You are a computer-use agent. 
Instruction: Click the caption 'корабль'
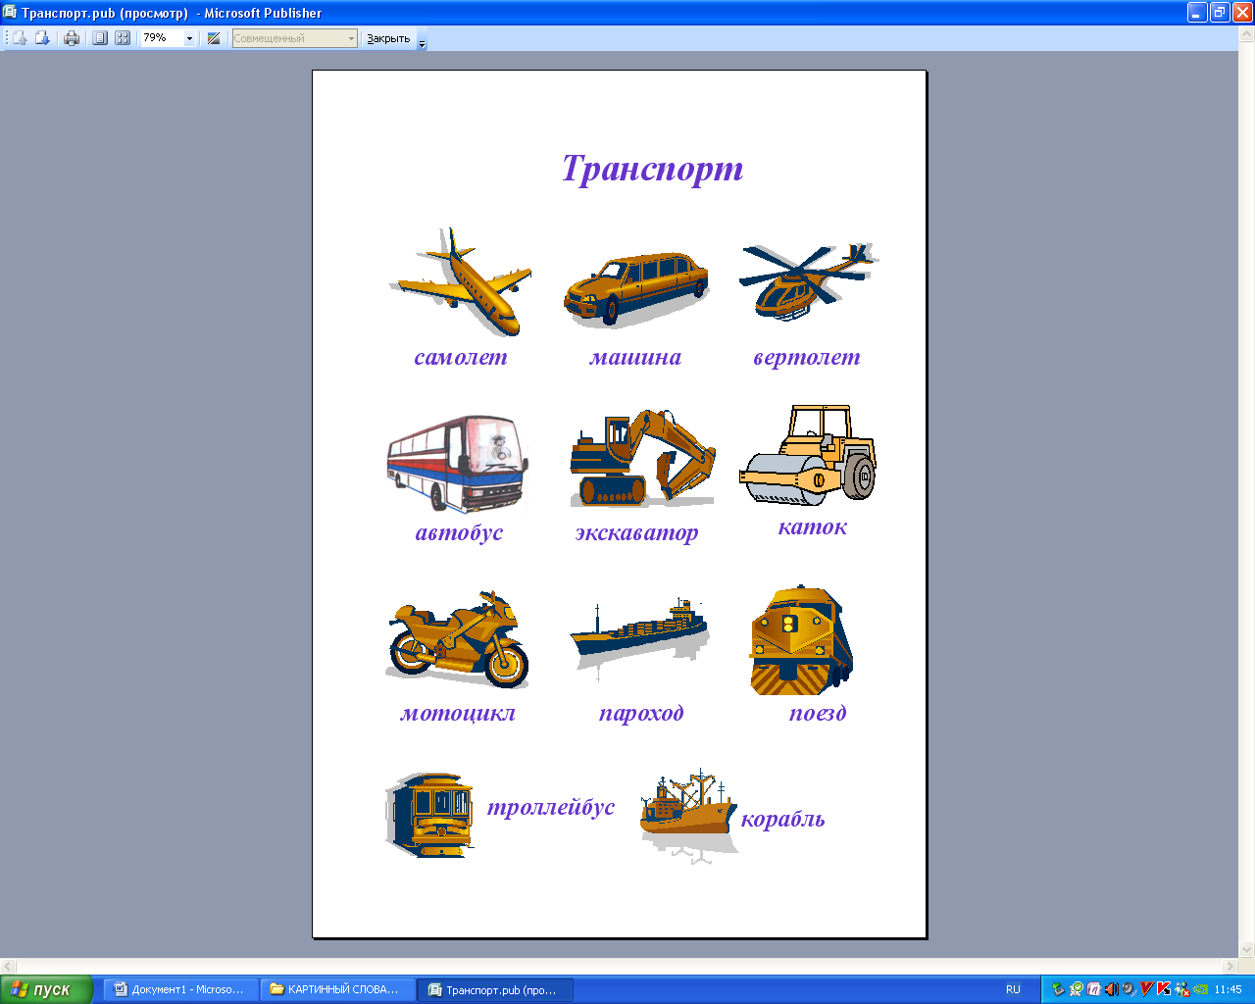[783, 819]
